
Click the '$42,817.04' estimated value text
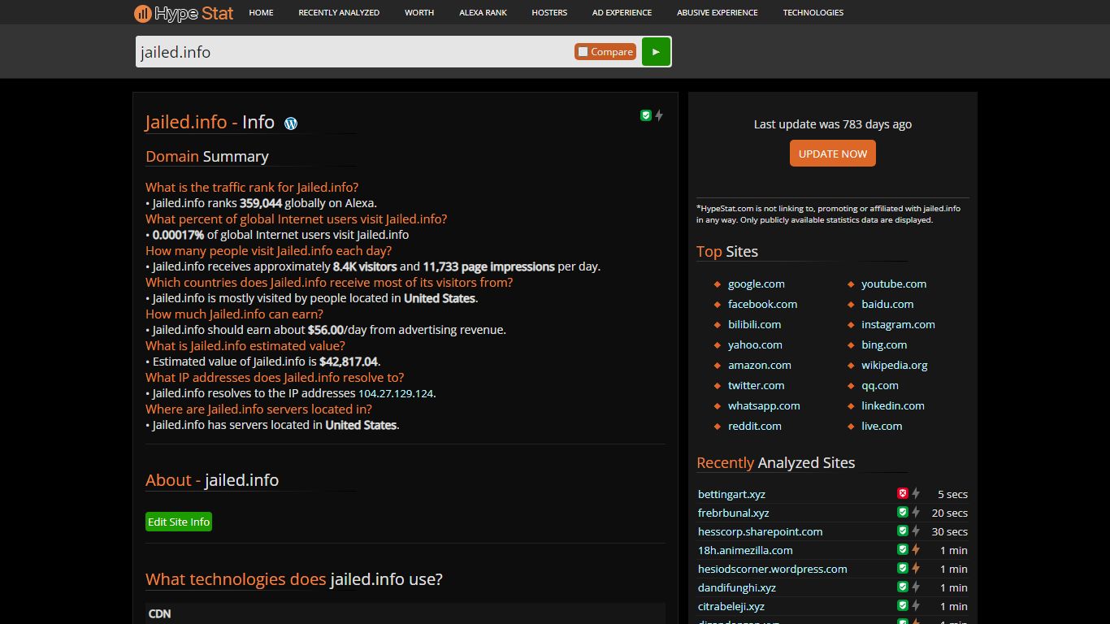(x=349, y=362)
